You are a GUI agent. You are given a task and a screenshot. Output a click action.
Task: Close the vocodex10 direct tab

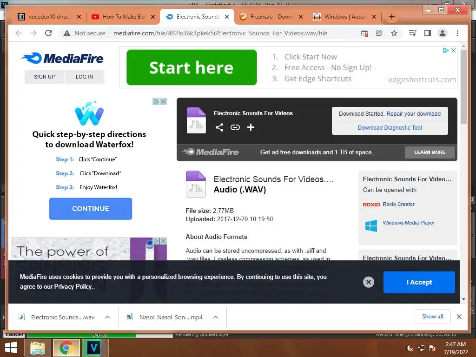coord(79,17)
